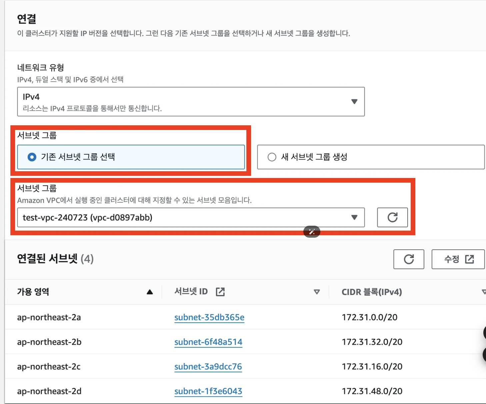
Task: Select the existing subnet group radio option
Action: pyautogui.click(x=131, y=157)
